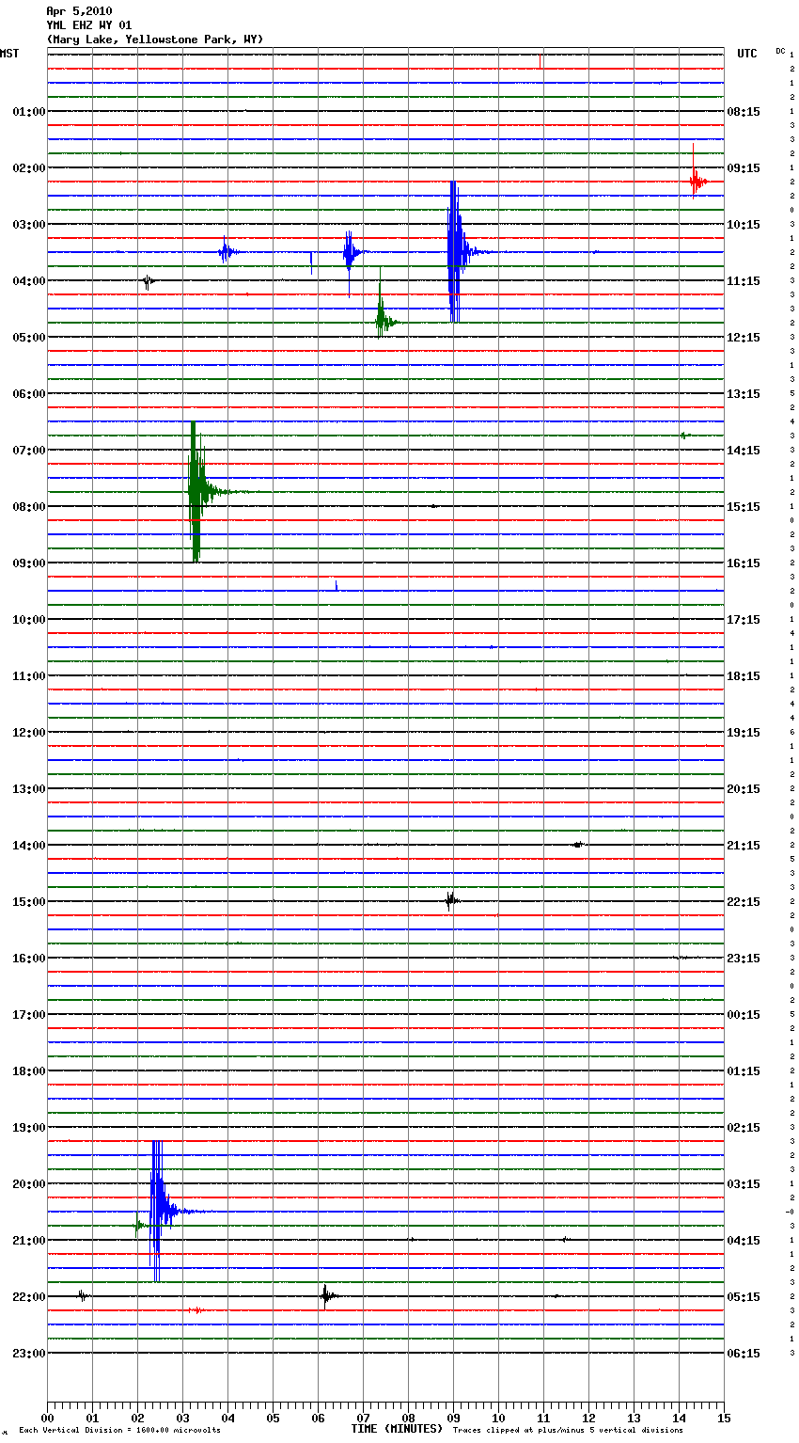Click the 23:15 UTC time label

pyautogui.click(x=744, y=959)
